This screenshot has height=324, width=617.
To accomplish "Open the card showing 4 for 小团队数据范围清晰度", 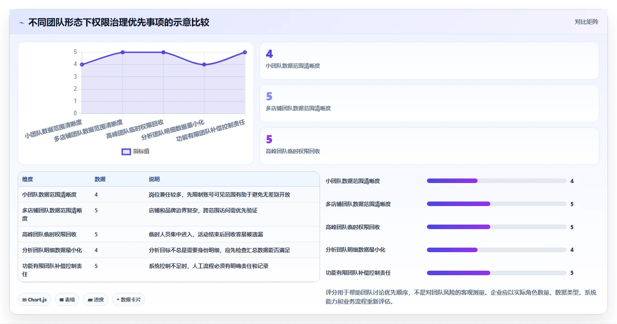I will pos(429,61).
